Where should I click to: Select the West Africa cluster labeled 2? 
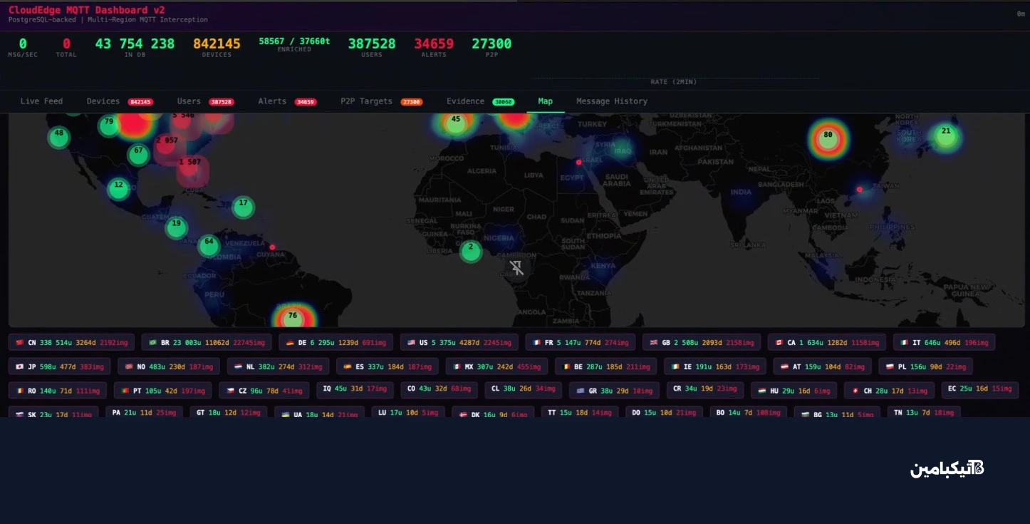coord(470,251)
